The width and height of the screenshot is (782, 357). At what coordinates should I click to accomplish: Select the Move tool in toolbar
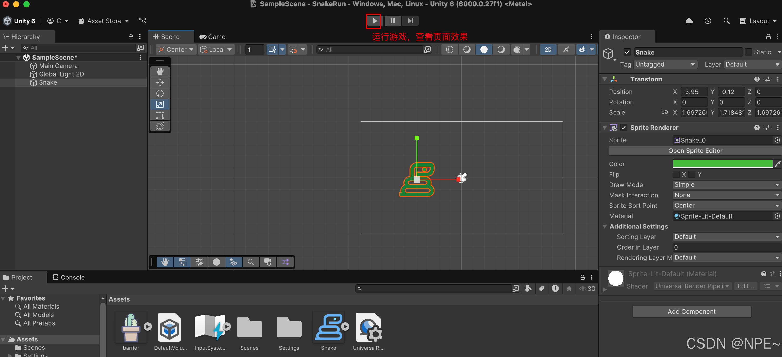point(161,82)
